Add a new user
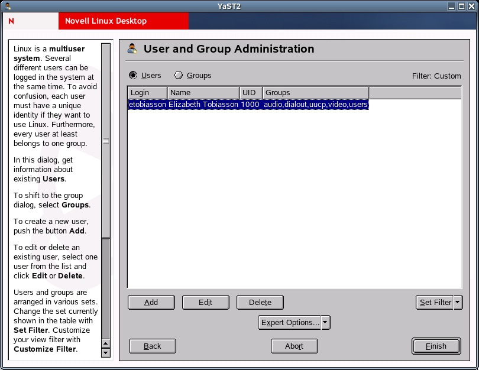Viewport: 479px width, 370px height. (x=151, y=302)
